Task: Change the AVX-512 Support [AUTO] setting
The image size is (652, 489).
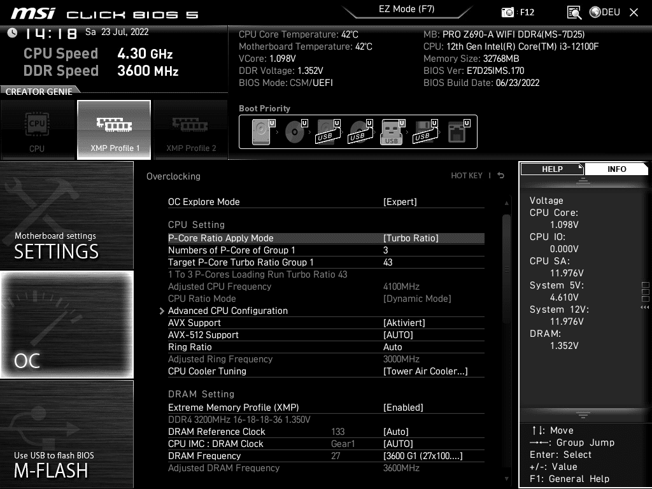Action: click(326, 335)
